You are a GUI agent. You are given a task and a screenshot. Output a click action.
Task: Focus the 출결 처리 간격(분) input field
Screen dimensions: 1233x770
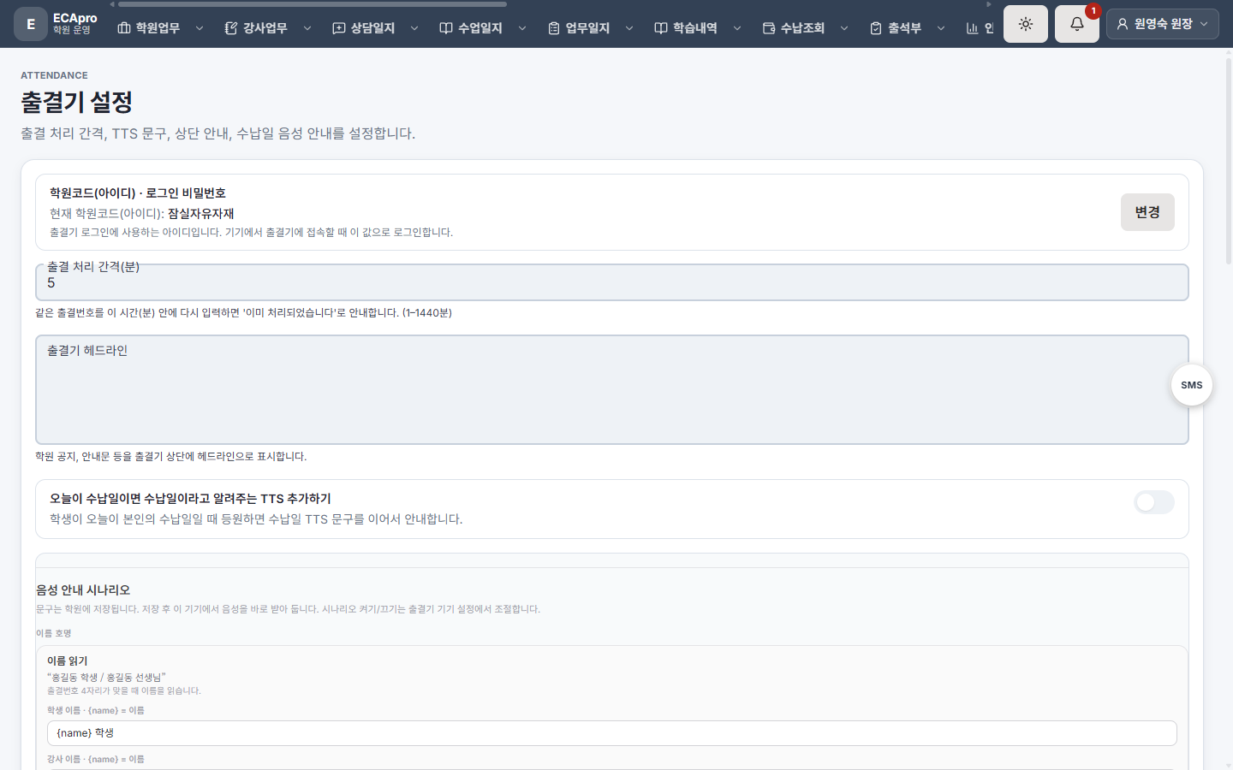coord(612,282)
